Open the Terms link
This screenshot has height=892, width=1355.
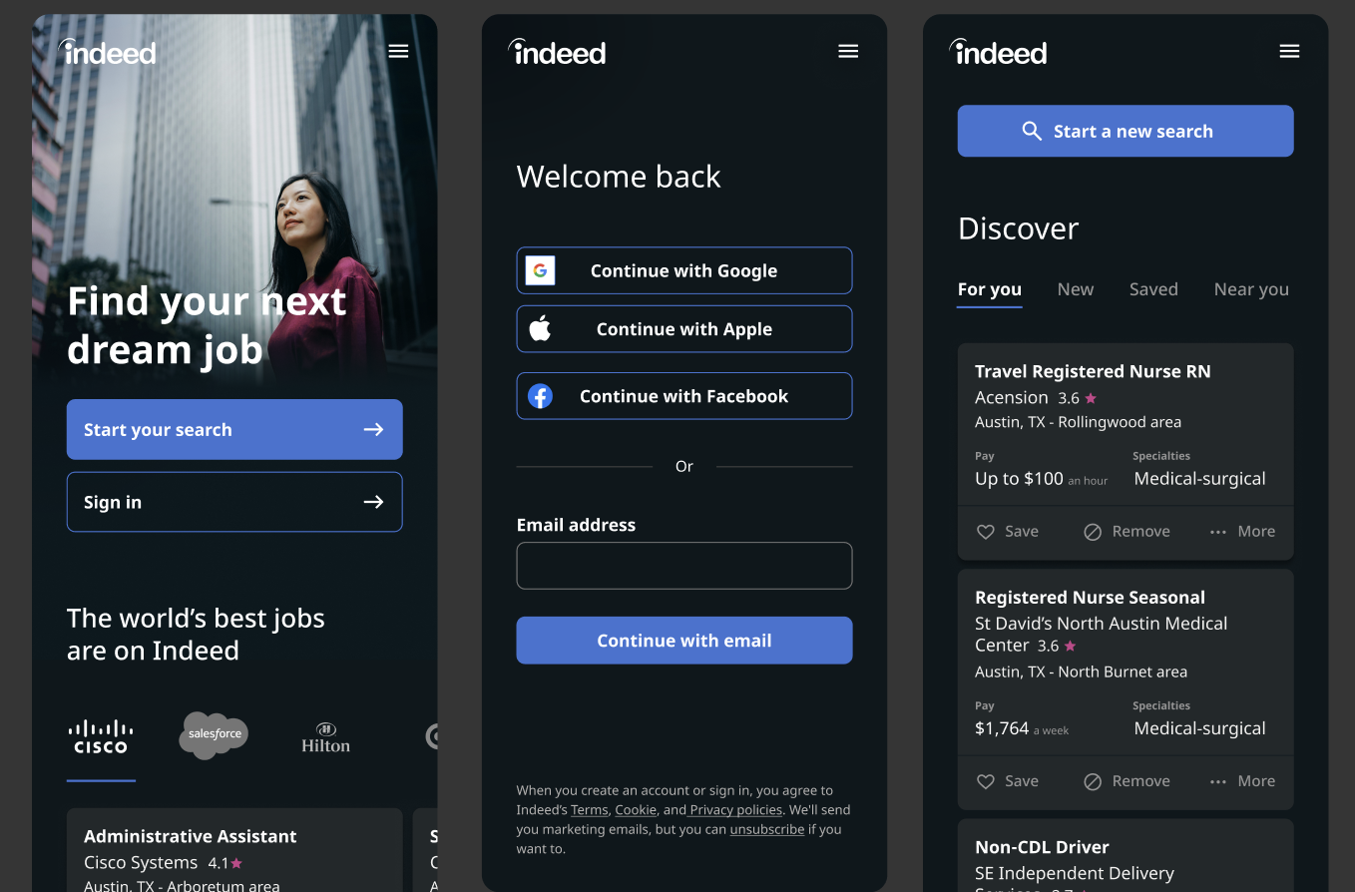click(589, 809)
